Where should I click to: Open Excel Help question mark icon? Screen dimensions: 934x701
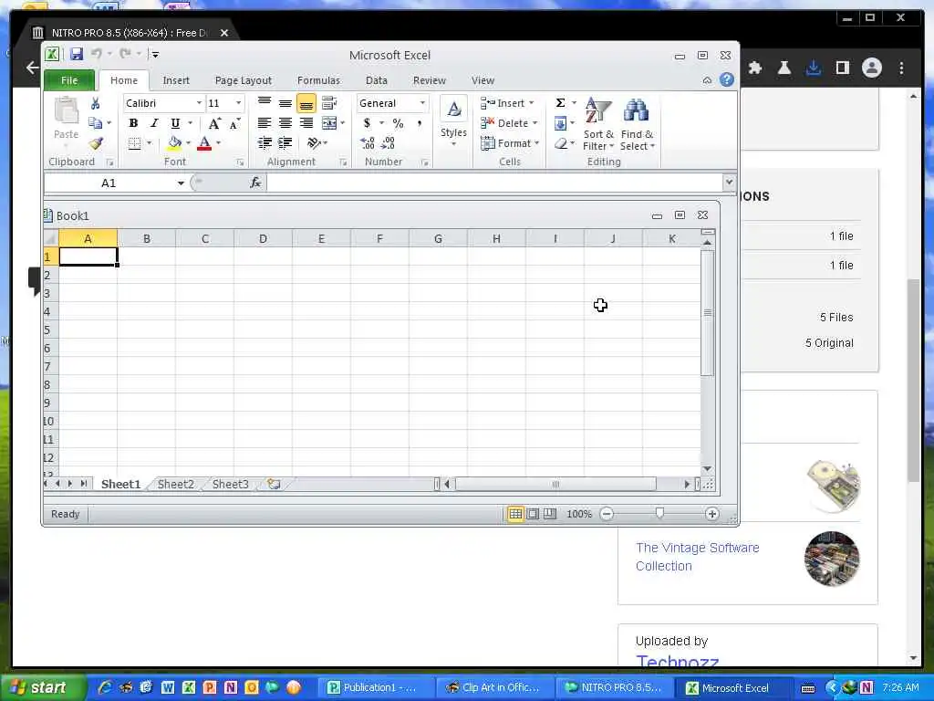pyautogui.click(x=727, y=80)
